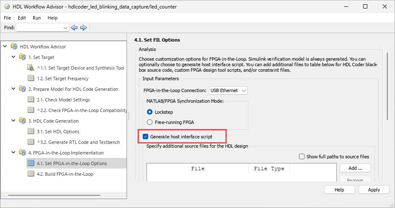Collapse 2. Prepare Model For HDL Code Generation
The width and height of the screenshot is (395, 208).
point(13,89)
